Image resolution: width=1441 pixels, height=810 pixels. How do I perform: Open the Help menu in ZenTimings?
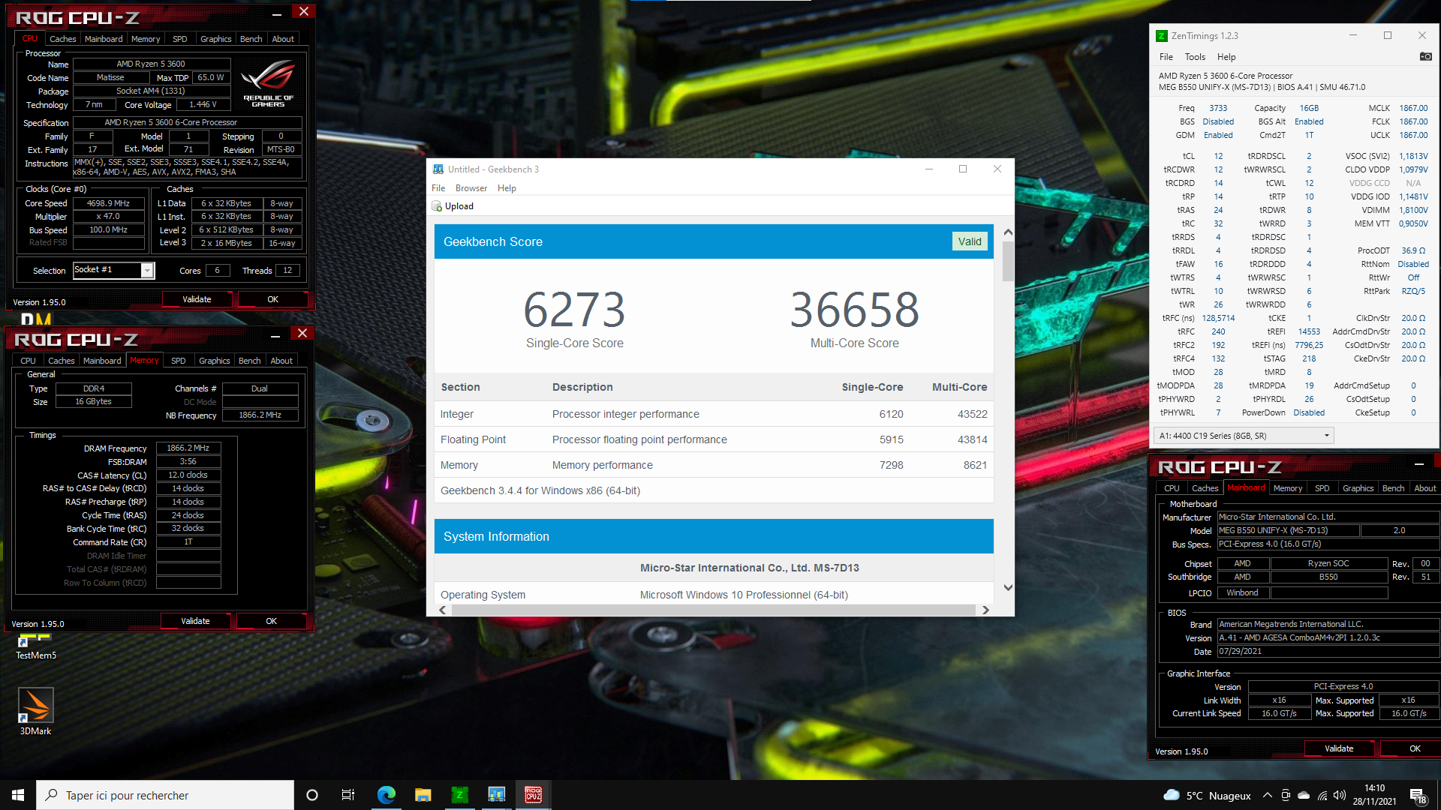point(1226,57)
